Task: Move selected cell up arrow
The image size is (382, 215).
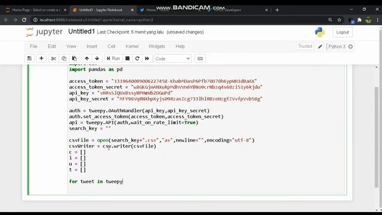Action: pos(87,59)
